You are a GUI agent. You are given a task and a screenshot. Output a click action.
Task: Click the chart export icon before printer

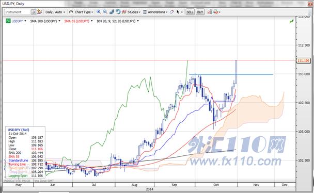210,12
